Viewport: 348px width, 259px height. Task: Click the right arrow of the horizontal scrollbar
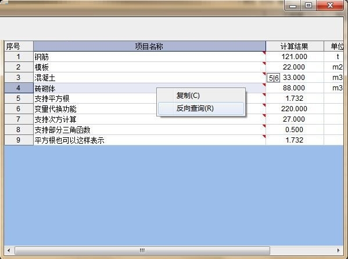(x=339, y=250)
